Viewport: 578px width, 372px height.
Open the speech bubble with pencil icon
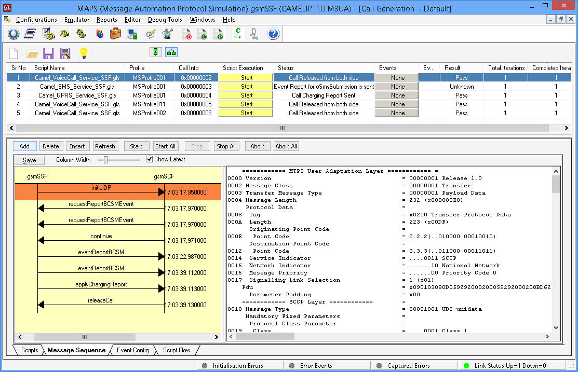click(151, 34)
